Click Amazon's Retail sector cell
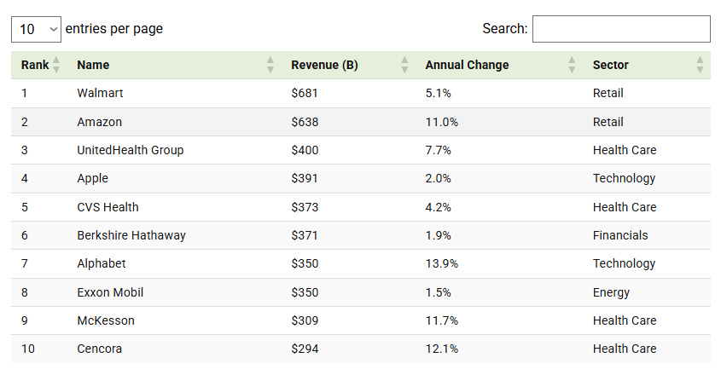The height and width of the screenshot is (375, 721). pyautogui.click(x=608, y=122)
